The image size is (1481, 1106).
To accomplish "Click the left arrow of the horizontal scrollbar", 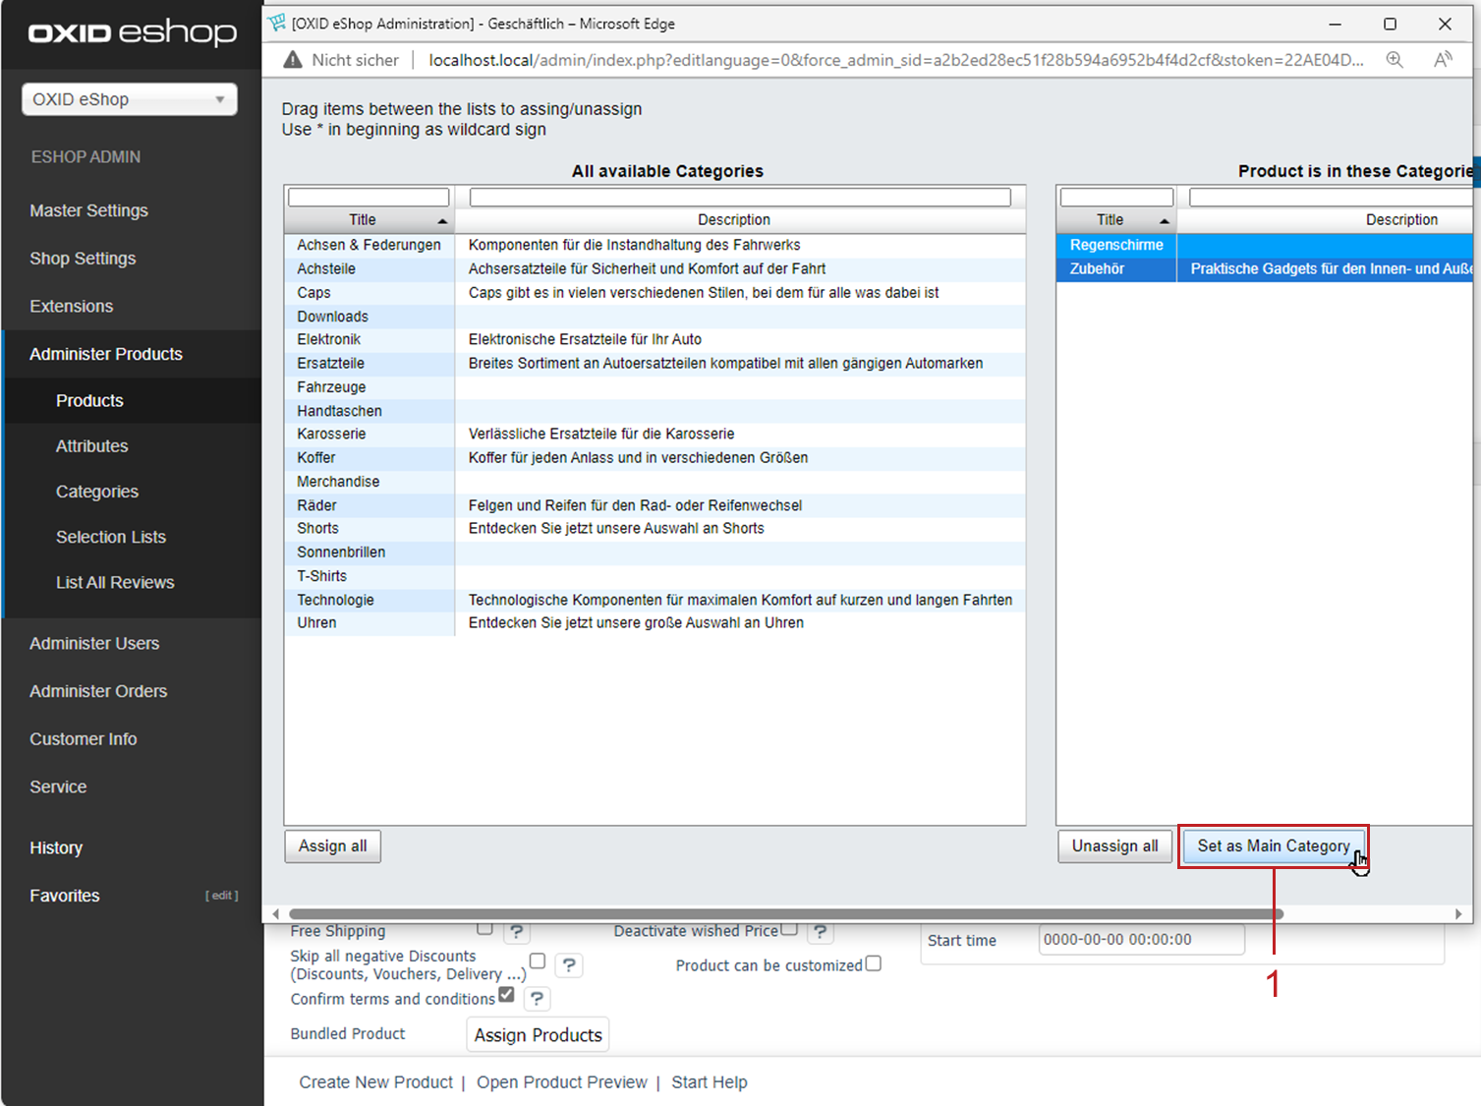I will [x=276, y=914].
